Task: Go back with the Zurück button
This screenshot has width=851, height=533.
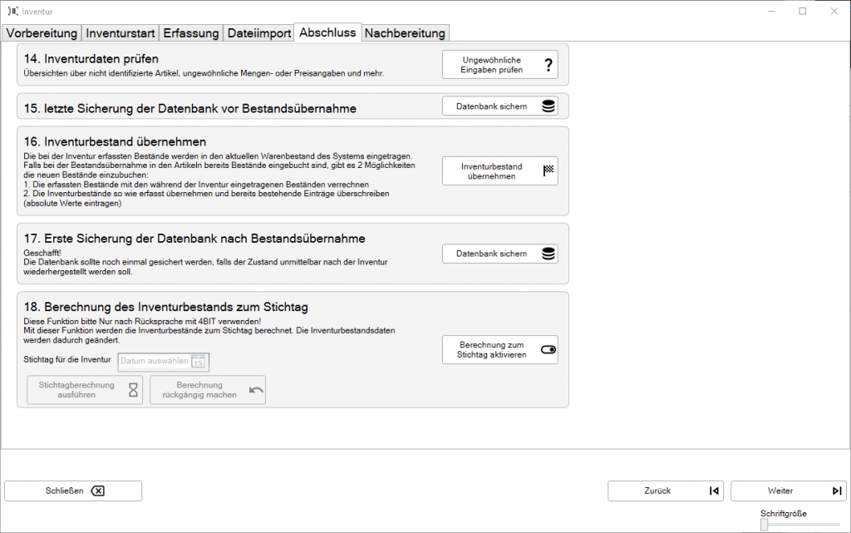Action: coord(666,491)
